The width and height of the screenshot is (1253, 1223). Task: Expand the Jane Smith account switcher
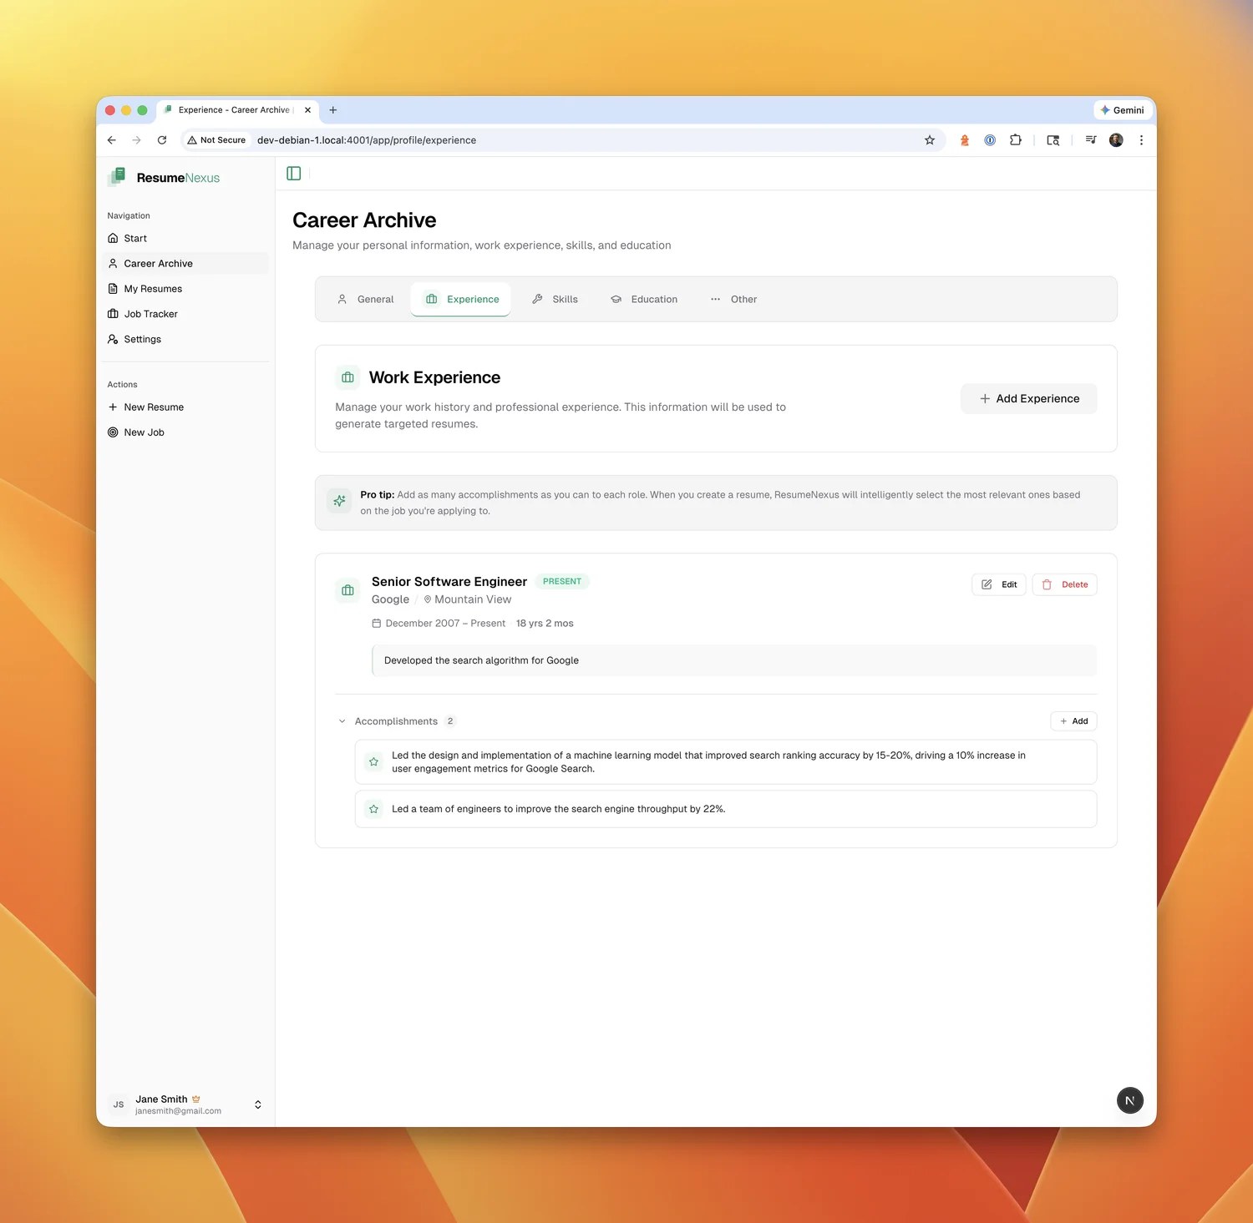click(257, 1104)
